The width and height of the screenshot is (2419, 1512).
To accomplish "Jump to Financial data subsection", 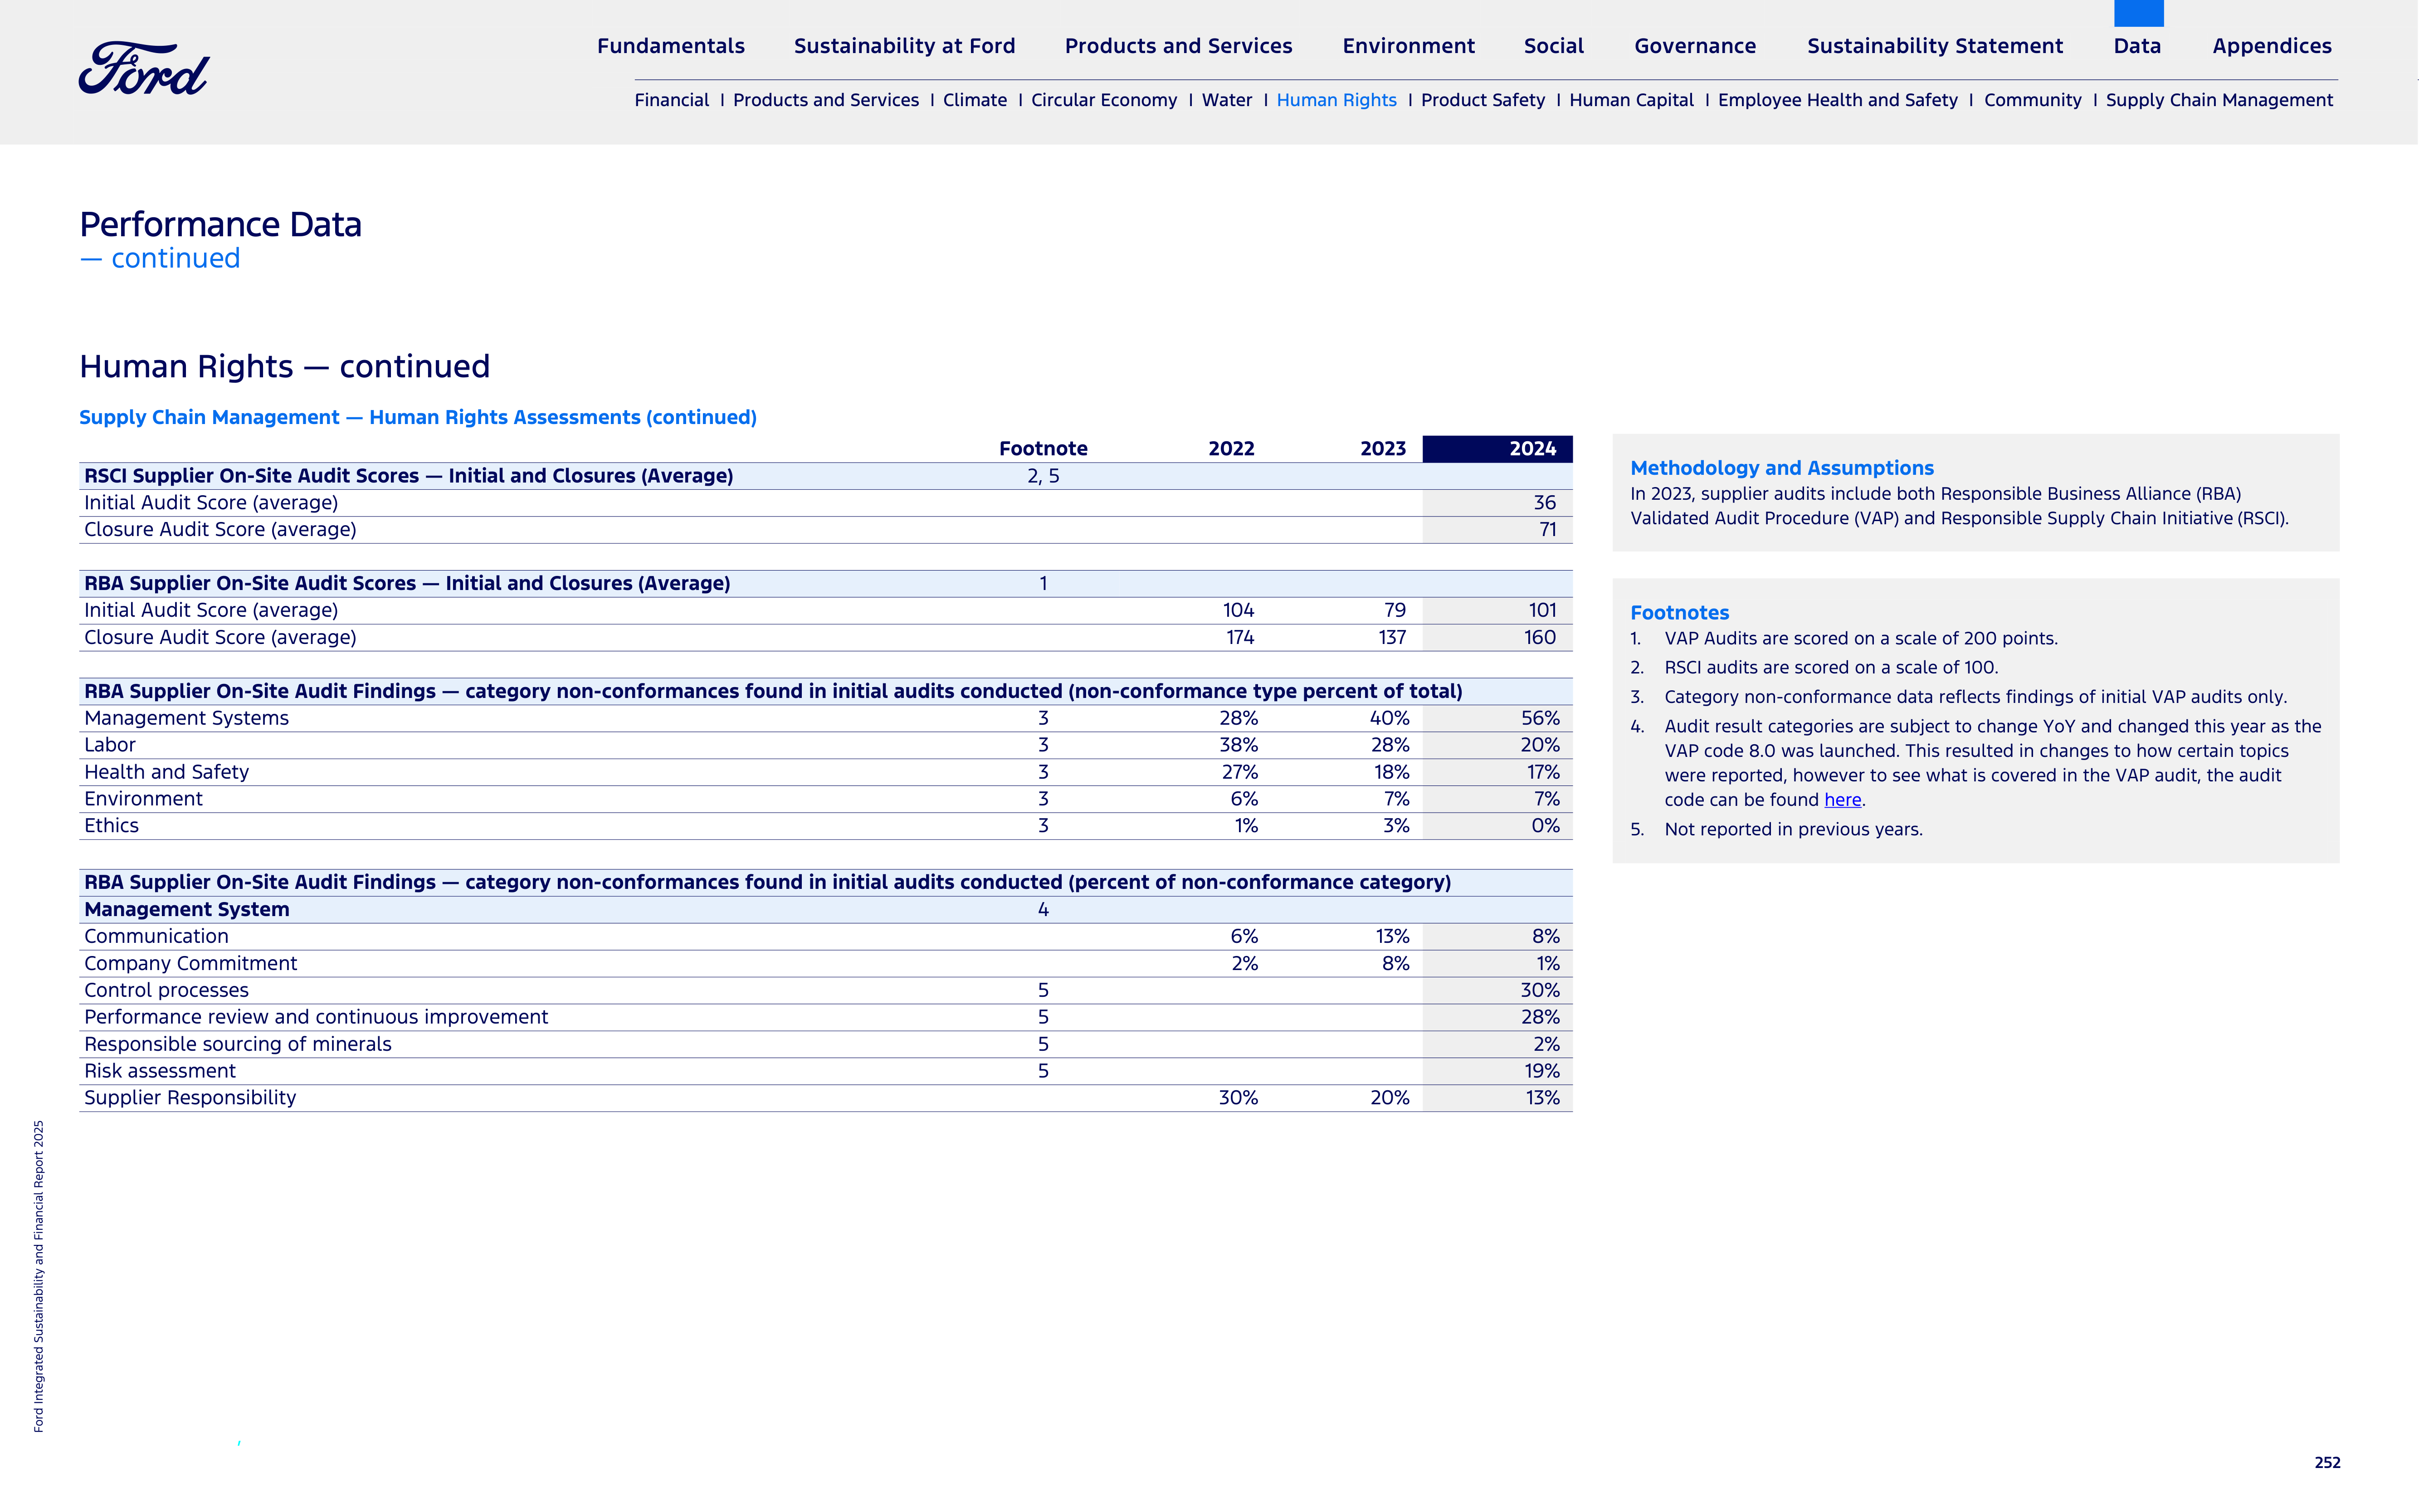I will coord(671,100).
